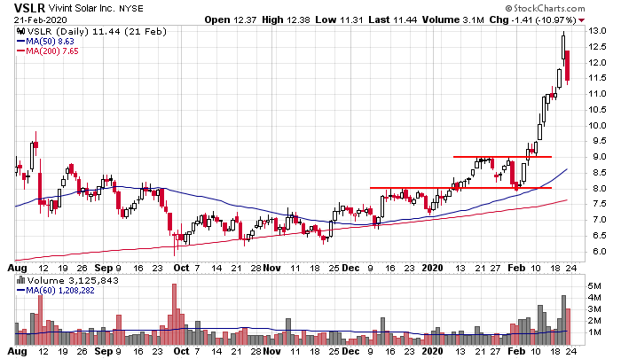Click the MA(50) 8.63 legend entry
The width and height of the screenshot is (621, 359).
50,41
